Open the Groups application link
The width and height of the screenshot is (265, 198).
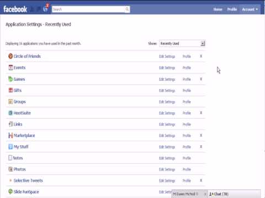point(20,102)
